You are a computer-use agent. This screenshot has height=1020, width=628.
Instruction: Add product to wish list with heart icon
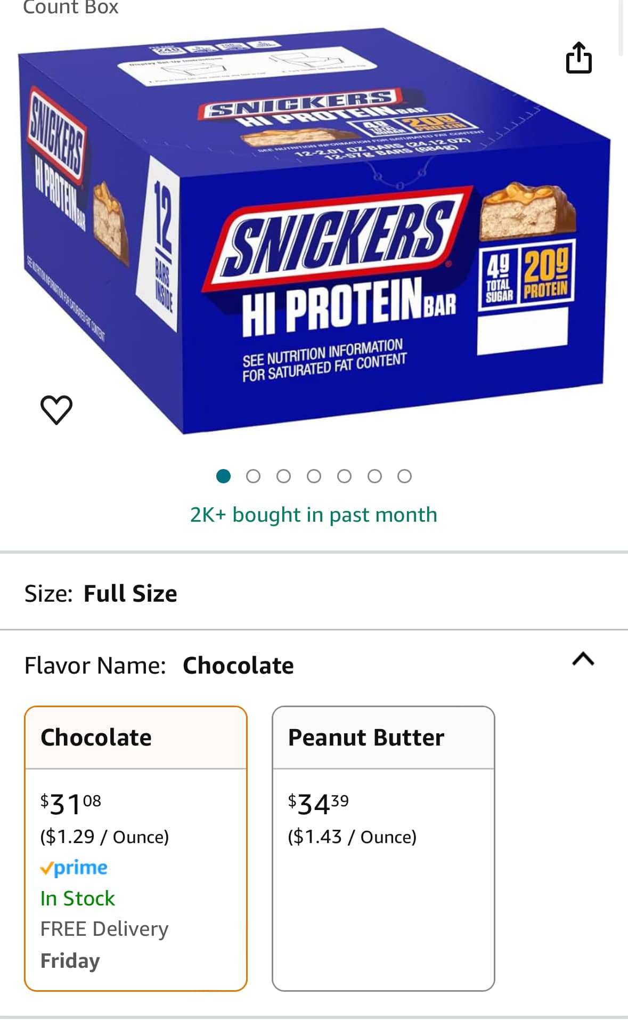click(56, 410)
